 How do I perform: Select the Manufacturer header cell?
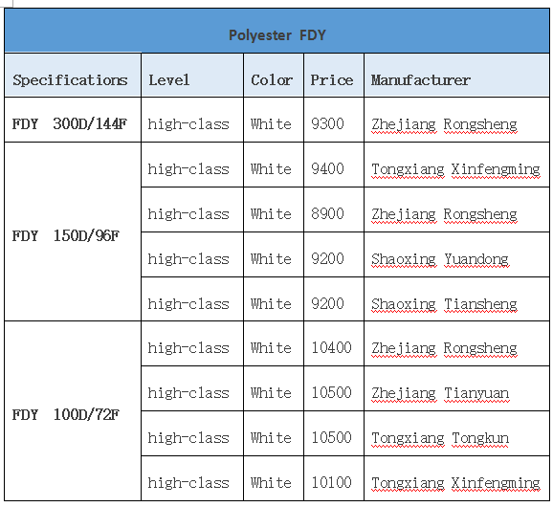pyautogui.click(x=456, y=76)
